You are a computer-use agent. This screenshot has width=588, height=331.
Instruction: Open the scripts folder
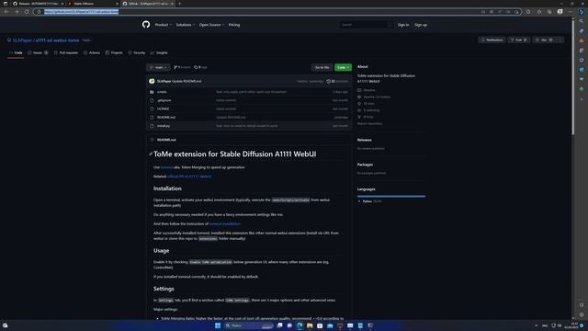point(162,92)
